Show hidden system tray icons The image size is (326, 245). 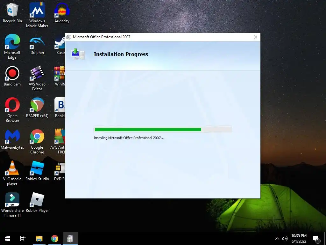tap(277, 239)
